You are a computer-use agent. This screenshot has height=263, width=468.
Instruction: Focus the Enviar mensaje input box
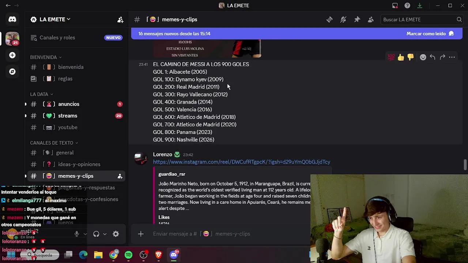click(x=230, y=234)
